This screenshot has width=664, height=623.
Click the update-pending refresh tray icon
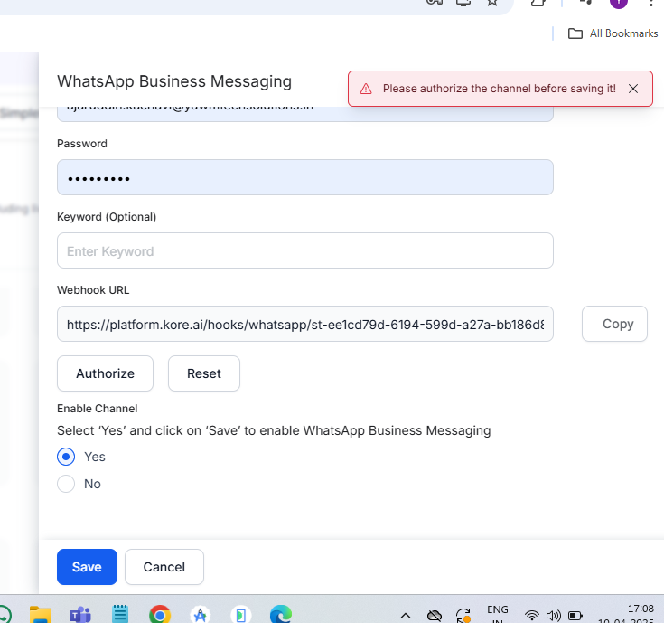[463, 616]
